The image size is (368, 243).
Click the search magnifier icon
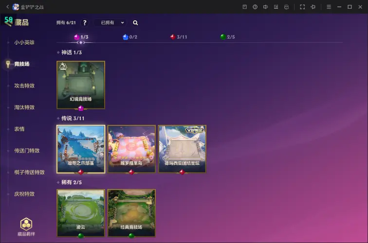point(135,23)
